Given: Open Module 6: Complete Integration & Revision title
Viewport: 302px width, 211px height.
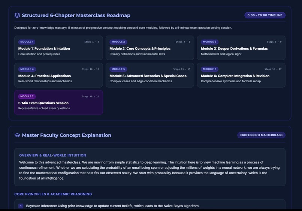Looking at the screenshot, I should (x=235, y=76).
